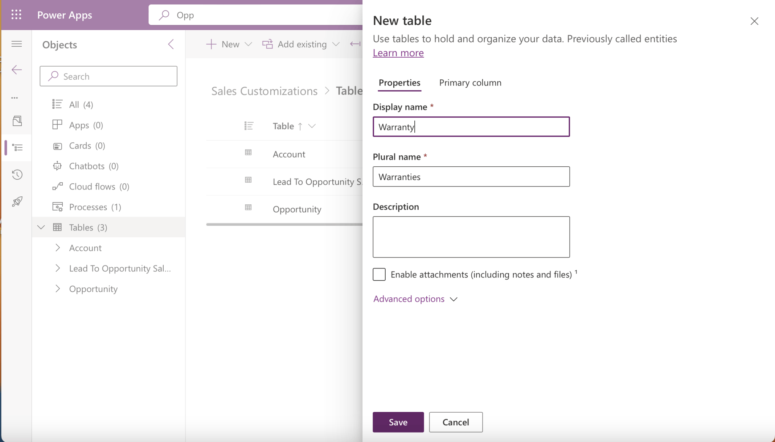Open the app launcher waffle icon

click(16, 15)
